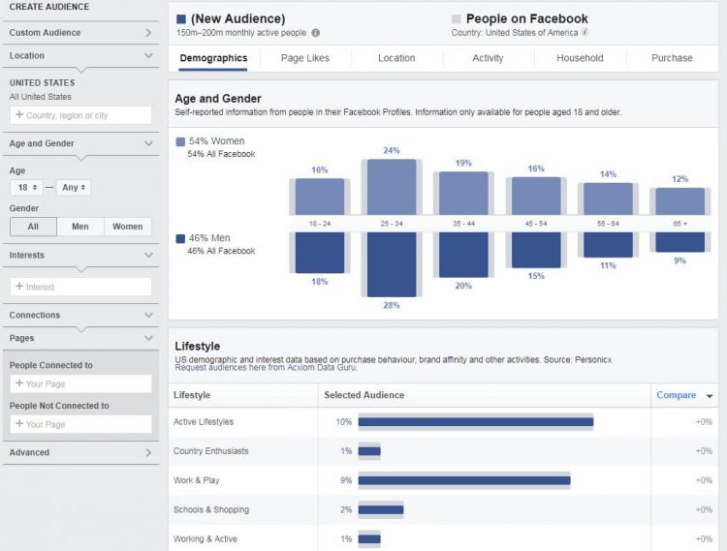Click the Active Lifestyles 10% bar
Viewport: 727px width, 551px height.
click(476, 422)
